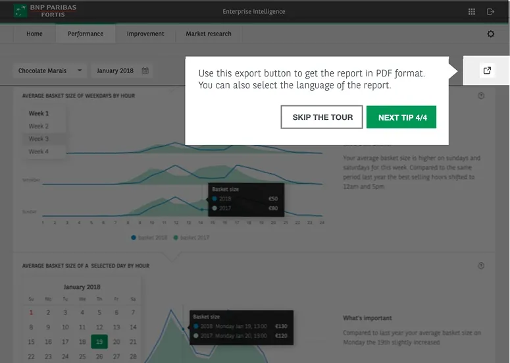The width and height of the screenshot is (510, 363).
Task: Open the Market research tab
Action: 209,34
